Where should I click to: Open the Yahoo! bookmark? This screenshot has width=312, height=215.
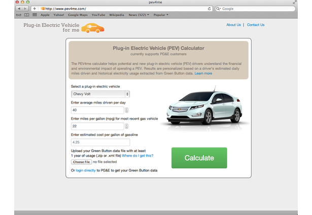(59, 15)
